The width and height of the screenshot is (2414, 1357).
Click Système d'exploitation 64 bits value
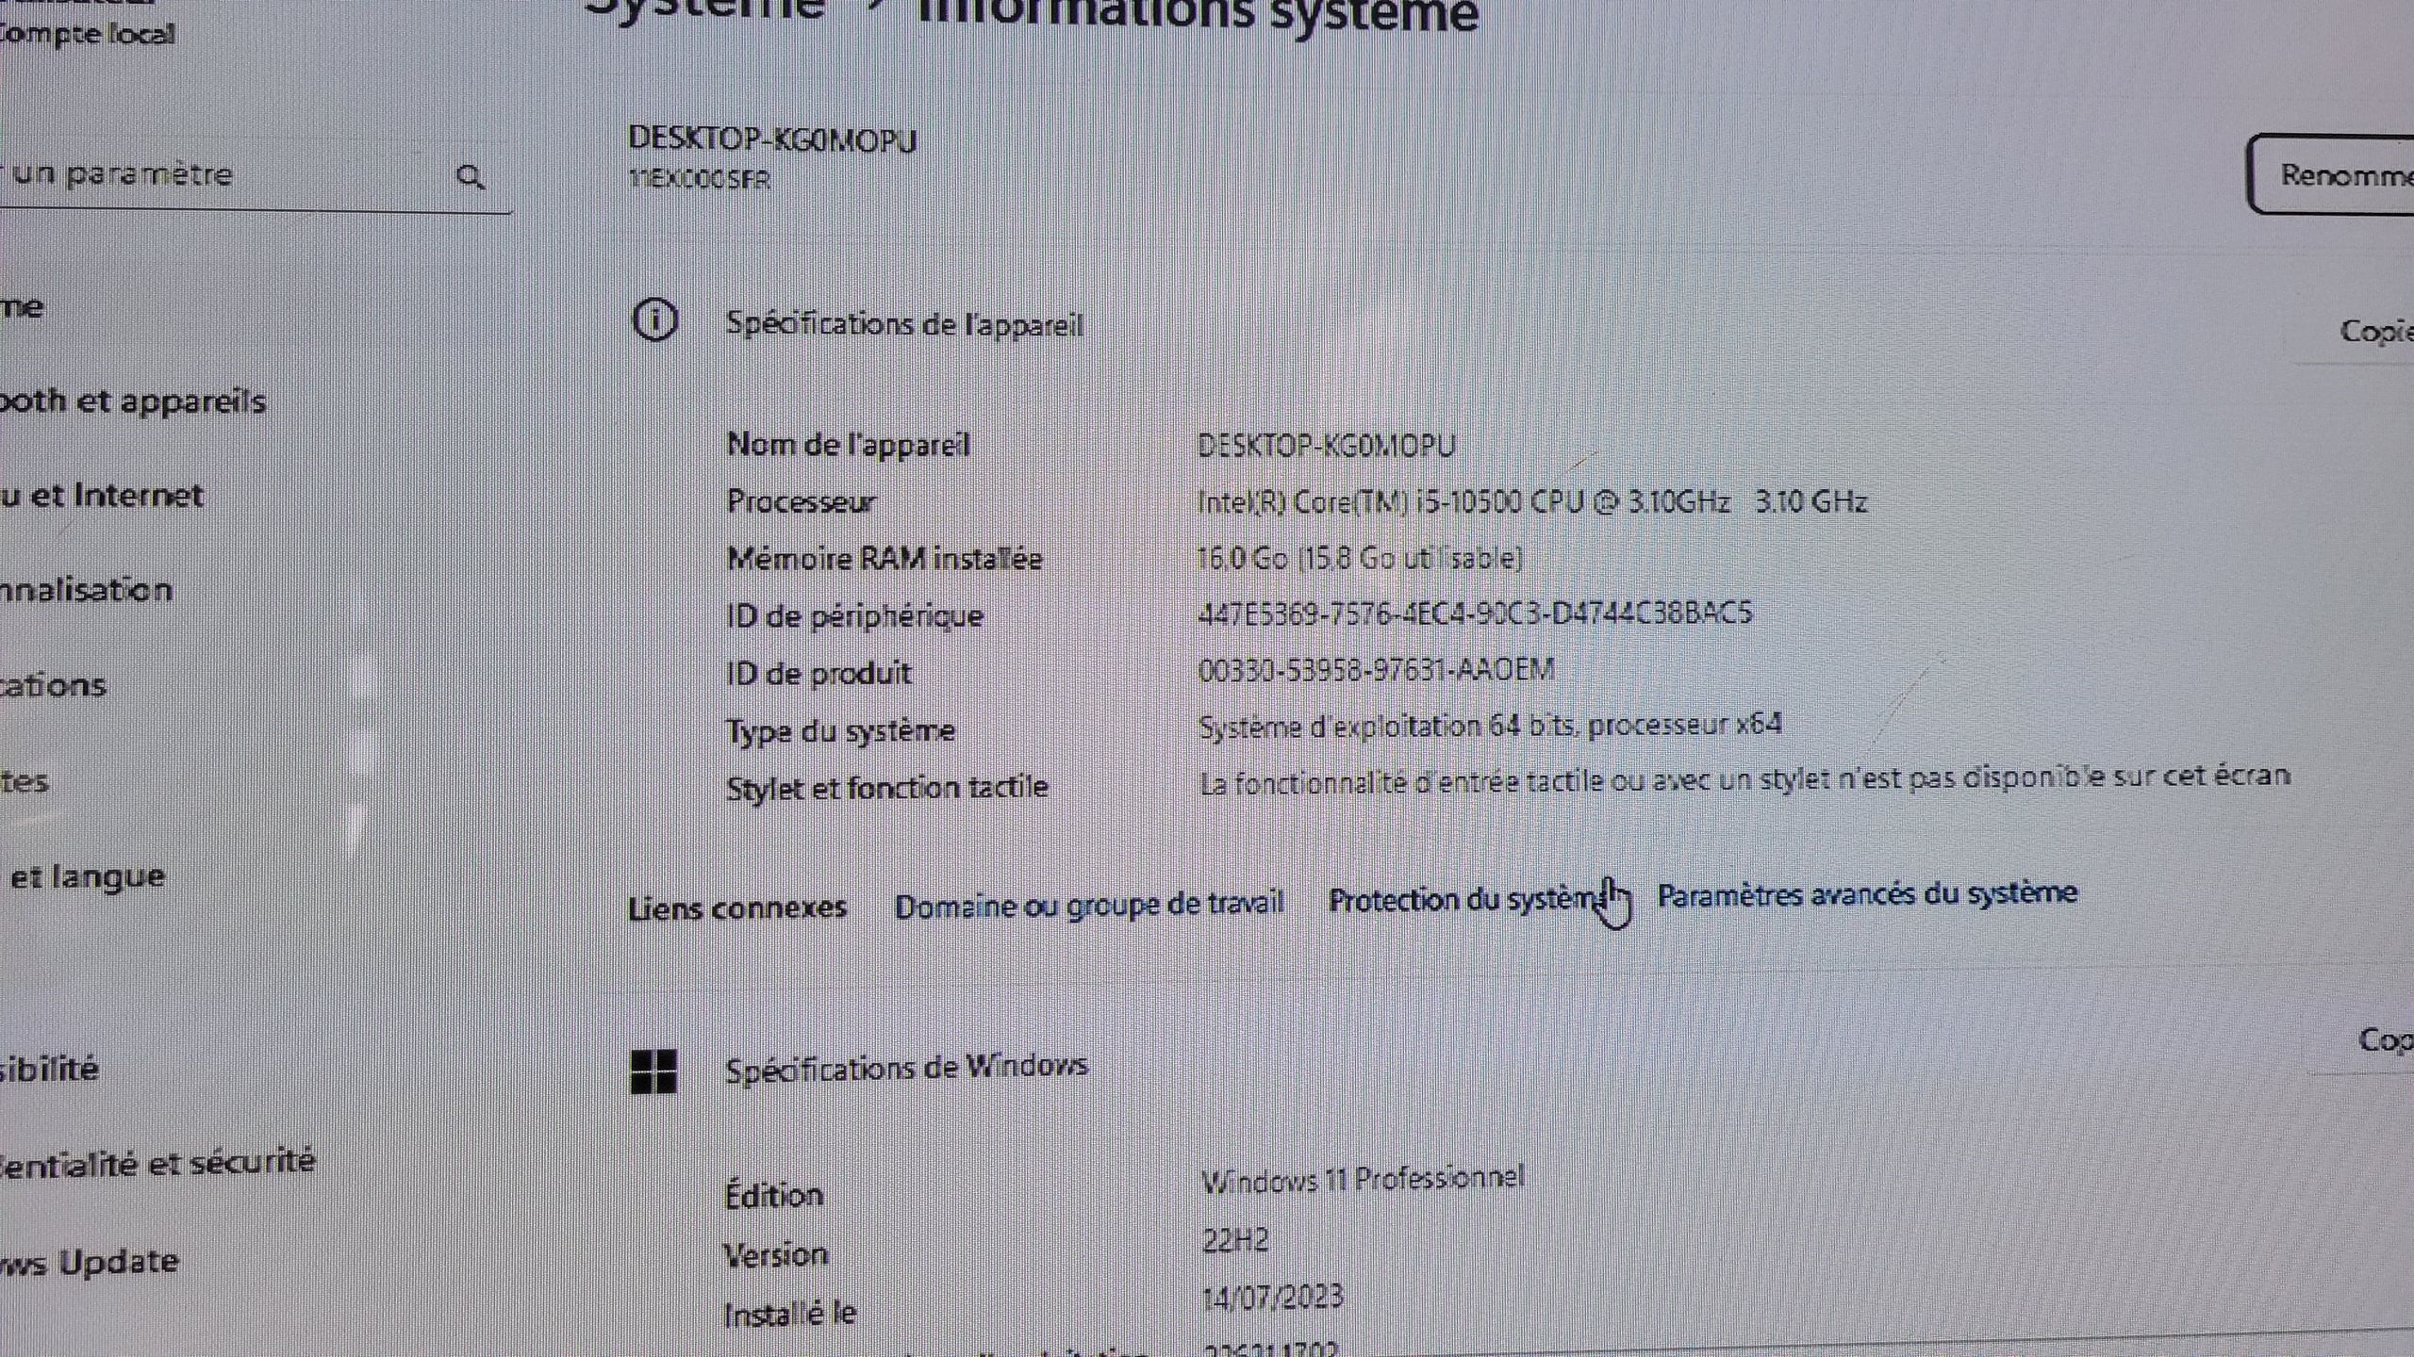1490,725
